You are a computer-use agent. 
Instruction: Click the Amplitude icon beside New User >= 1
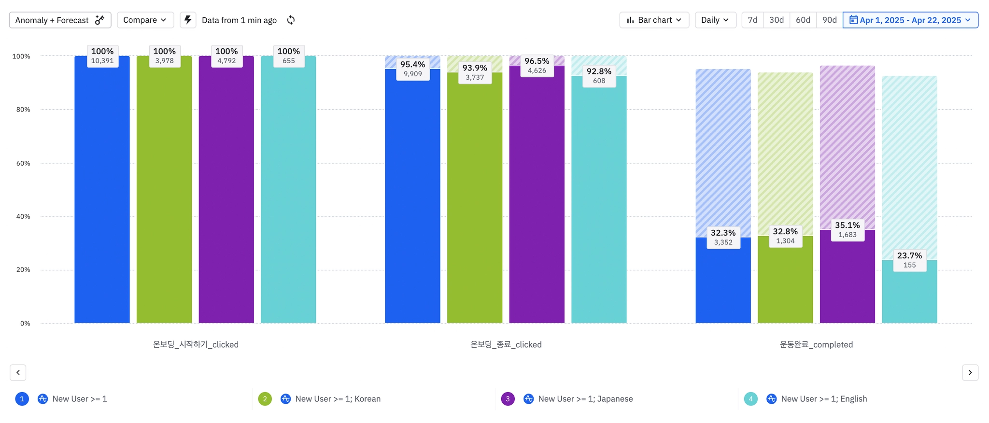42,399
